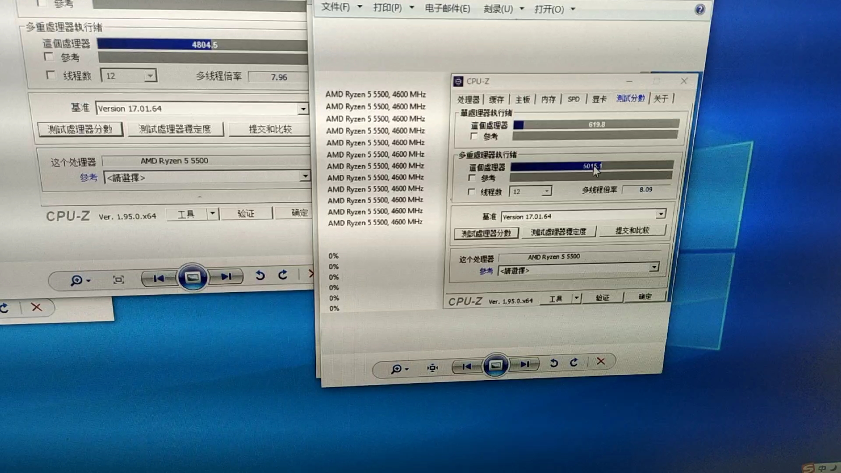Expand the 基准 Version 17.01.64 dropdown
841x473 pixels.
pos(661,215)
